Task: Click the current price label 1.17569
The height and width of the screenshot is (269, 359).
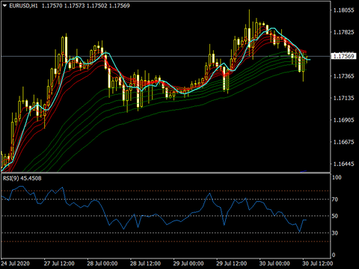Action: coord(343,56)
